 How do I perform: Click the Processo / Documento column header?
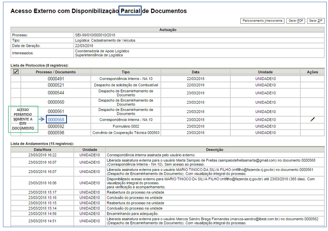[x=56, y=72]
